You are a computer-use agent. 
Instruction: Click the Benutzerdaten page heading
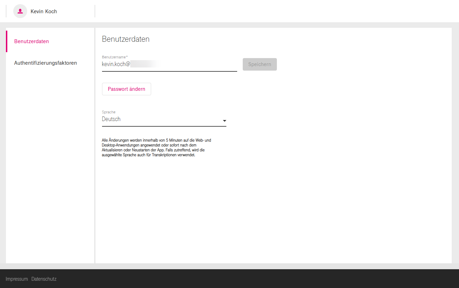tap(126, 39)
